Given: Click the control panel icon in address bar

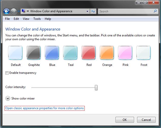Looking at the screenshot, I should [23, 11].
